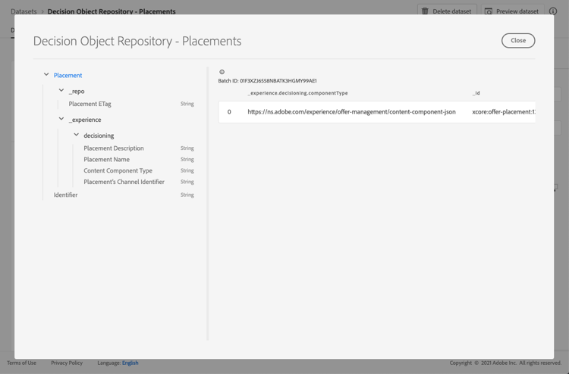
Task: Open the Privacy Policy link
Action: (x=67, y=363)
